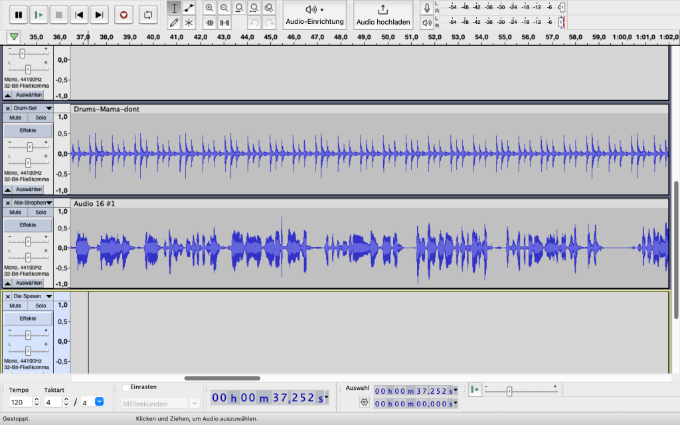Solo the Alle-Strophen track
This screenshot has height=425, width=680.
pos(41,212)
